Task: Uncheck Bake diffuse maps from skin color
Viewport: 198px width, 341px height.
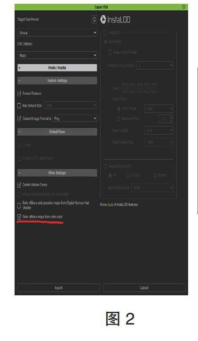Action: click(x=19, y=217)
